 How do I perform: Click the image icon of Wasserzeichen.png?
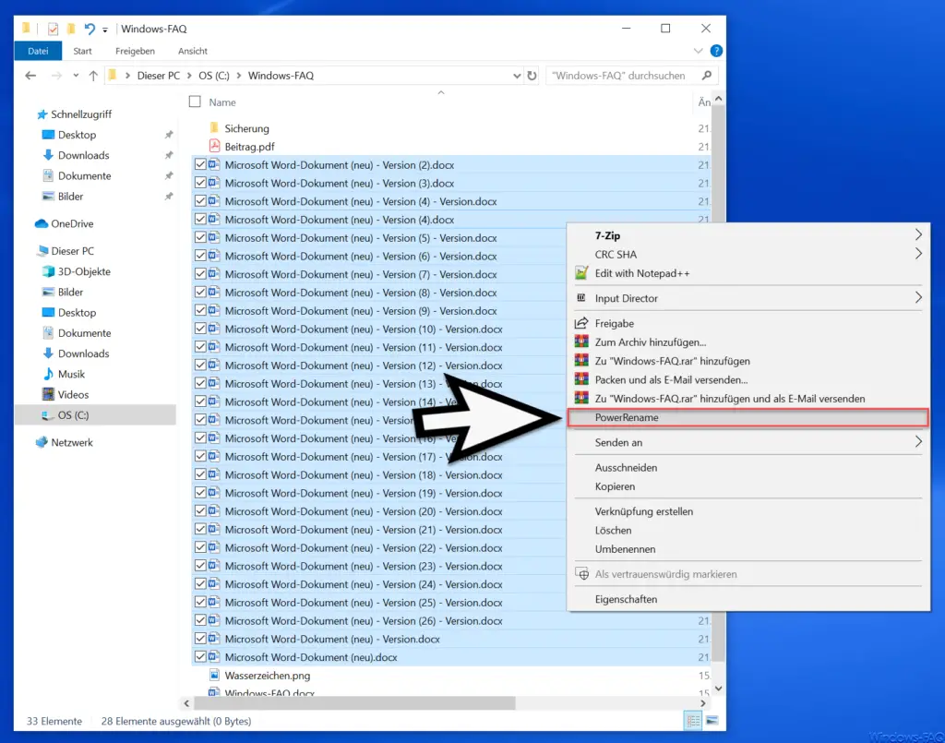[x=214, y=675]
